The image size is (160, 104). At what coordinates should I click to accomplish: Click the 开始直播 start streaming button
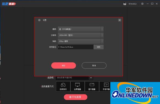click(76, 97)
